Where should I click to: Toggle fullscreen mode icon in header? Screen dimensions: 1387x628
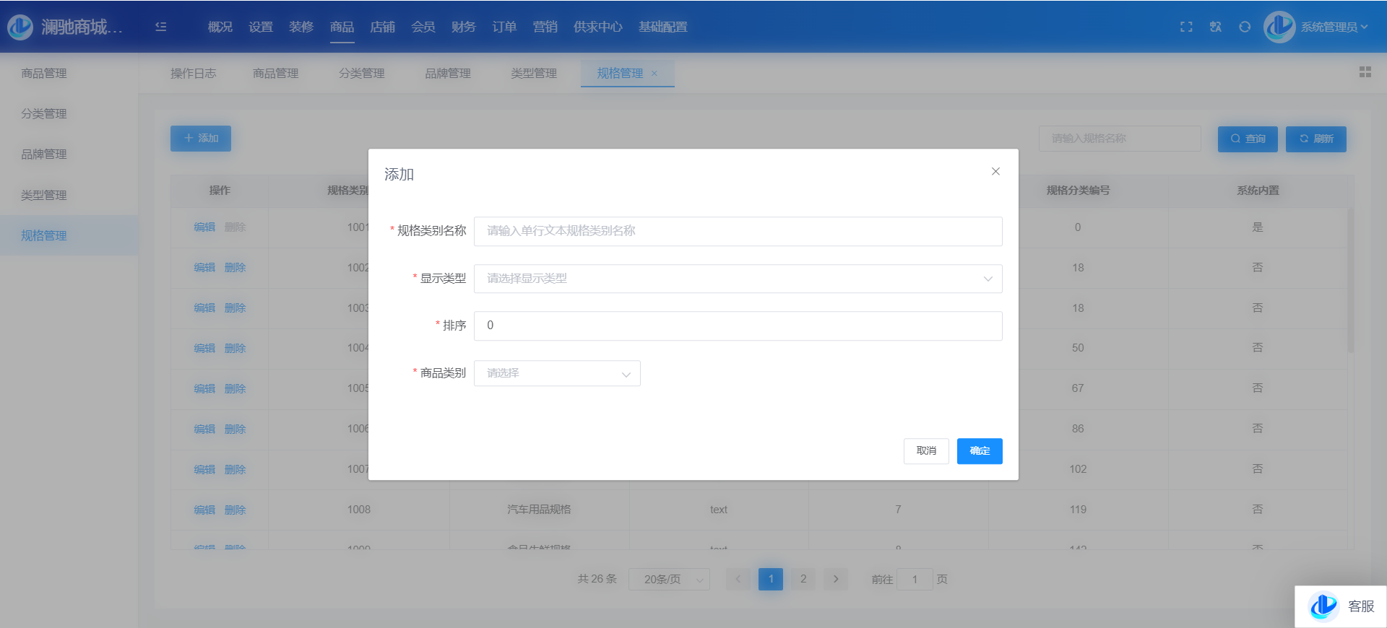coord(1186,27)
